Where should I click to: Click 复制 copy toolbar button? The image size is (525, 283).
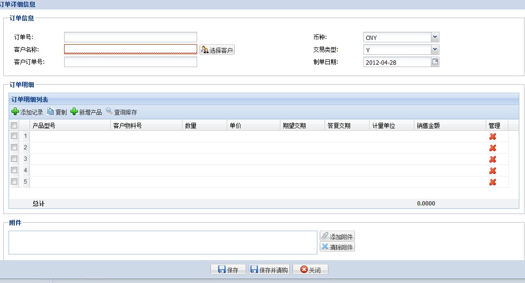tap(57, 112)
